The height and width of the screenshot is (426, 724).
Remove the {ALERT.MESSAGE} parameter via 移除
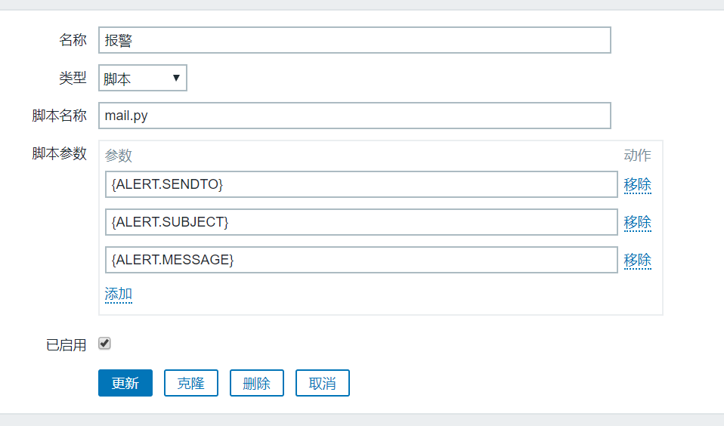coord(637,260)
